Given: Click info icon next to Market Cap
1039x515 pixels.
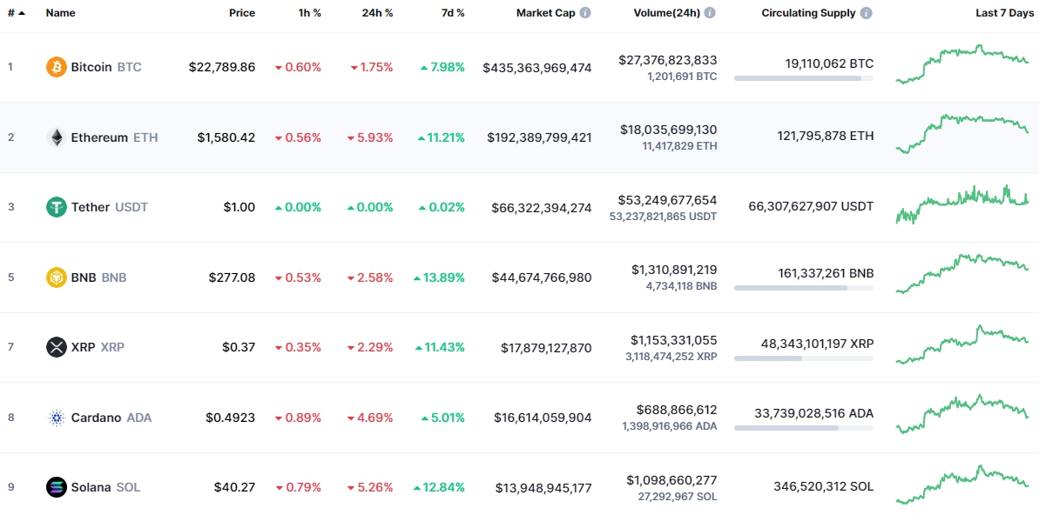Looking at the screenshot, I should (585, 12).
